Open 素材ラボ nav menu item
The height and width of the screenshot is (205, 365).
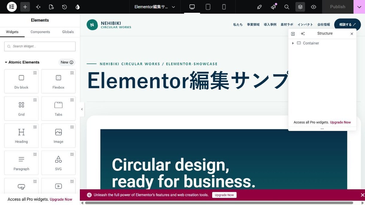click(287, 25)
